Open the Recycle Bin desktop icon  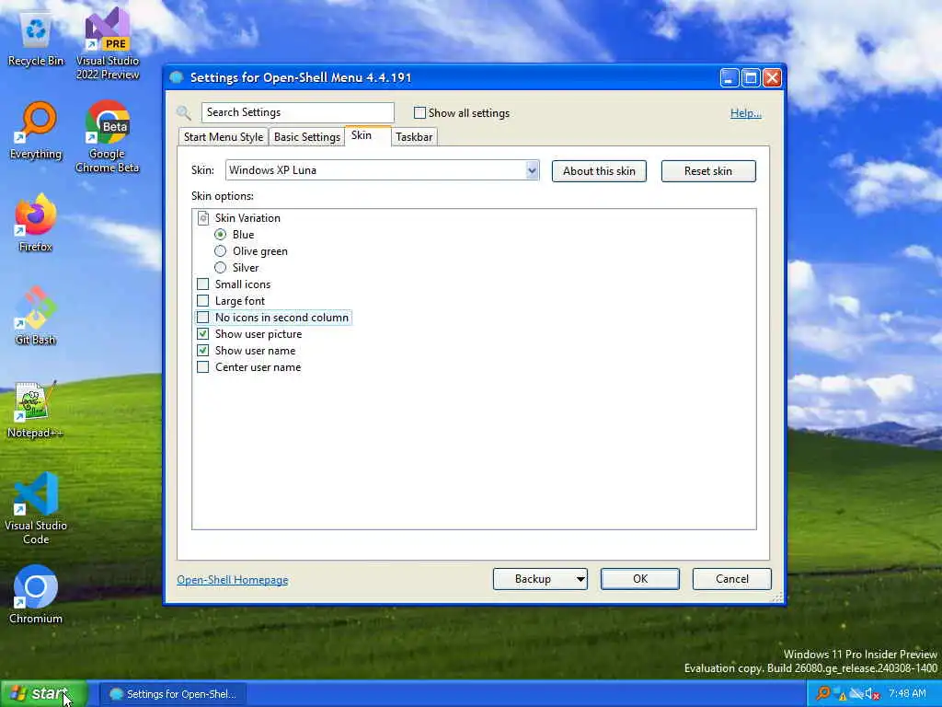click(x=36, y=41)
